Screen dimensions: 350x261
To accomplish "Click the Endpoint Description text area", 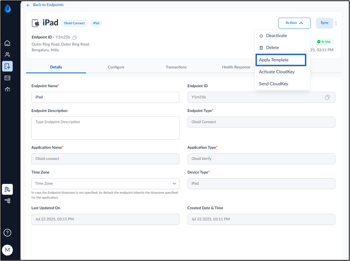I will (x=105, y=128).
